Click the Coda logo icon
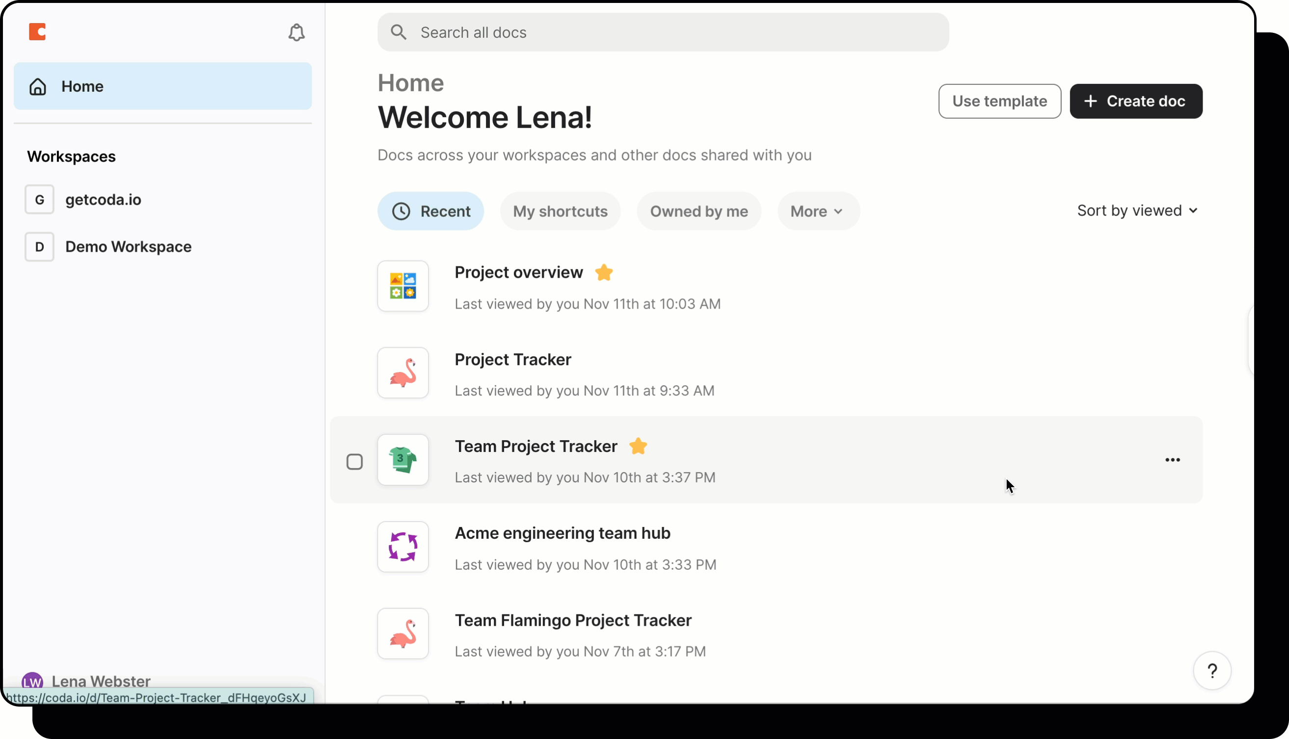The width and height of the screenshot is (1289, 739). pos(37,32)
